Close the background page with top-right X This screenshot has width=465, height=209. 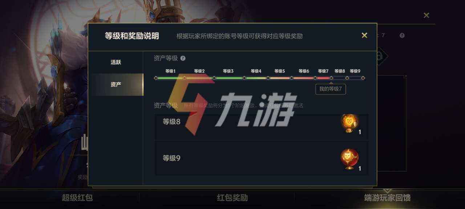pyautogui.click(x=426, y=15)
